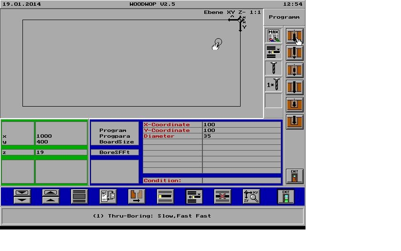401x251 pixels.
Task: Select the BoardSize entry in the list
Action: [116, 142]
